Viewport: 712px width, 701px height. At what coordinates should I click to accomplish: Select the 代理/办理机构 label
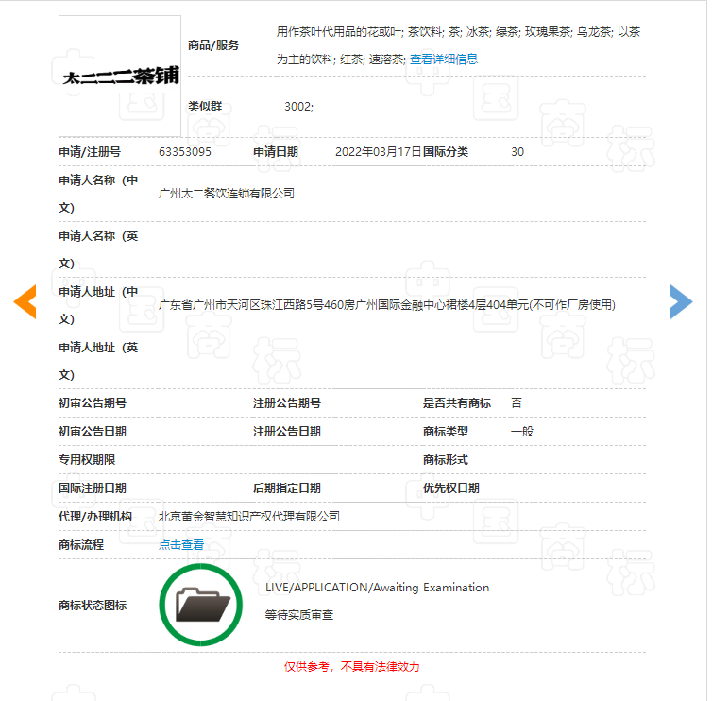(x=95, y=517)
